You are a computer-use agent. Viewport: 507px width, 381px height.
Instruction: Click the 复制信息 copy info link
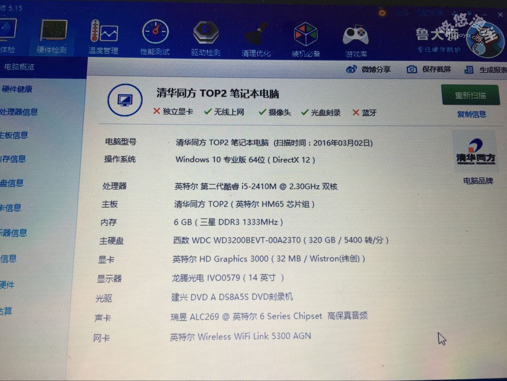[471, 114]
